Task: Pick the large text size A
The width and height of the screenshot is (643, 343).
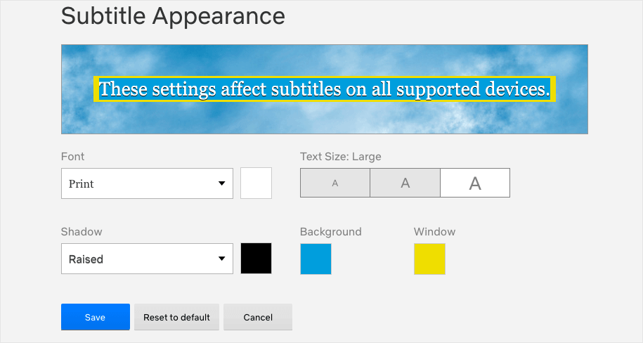Action: coord(475,183)
